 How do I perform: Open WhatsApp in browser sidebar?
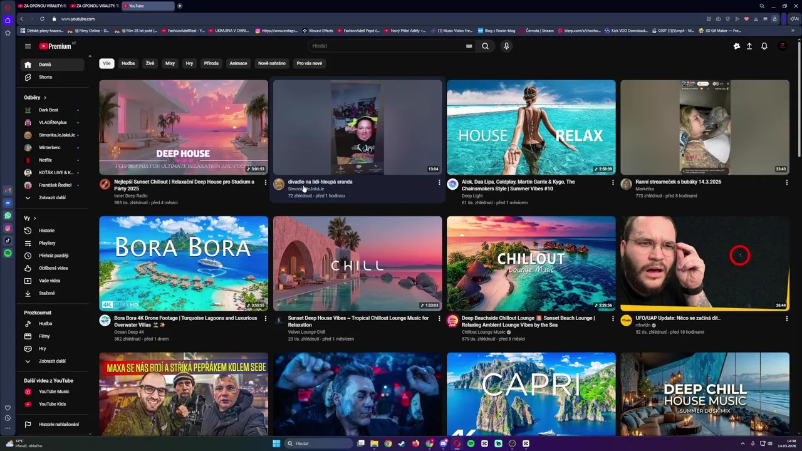click(8, 215)
